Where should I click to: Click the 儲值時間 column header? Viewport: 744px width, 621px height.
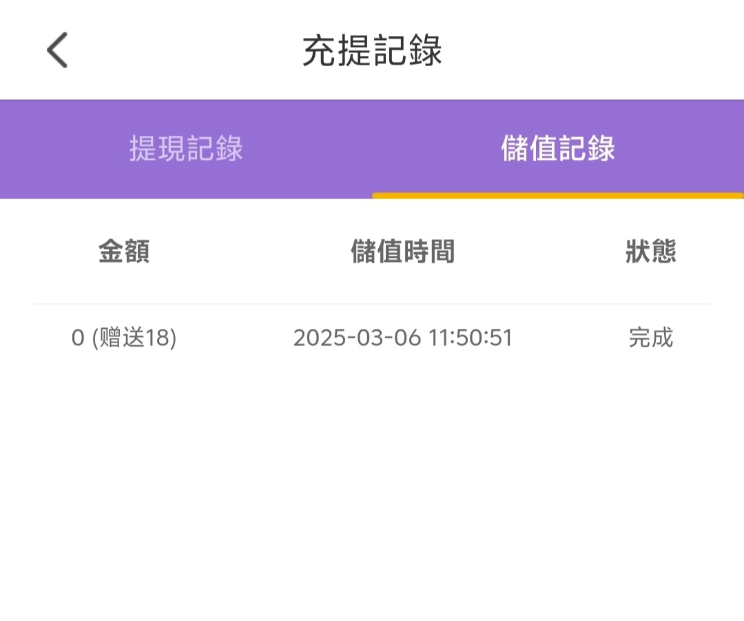402,252
